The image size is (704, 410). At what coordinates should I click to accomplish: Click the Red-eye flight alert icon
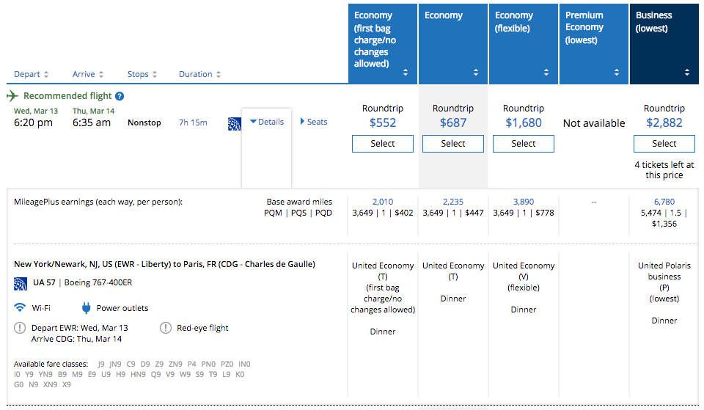(166, 328)
